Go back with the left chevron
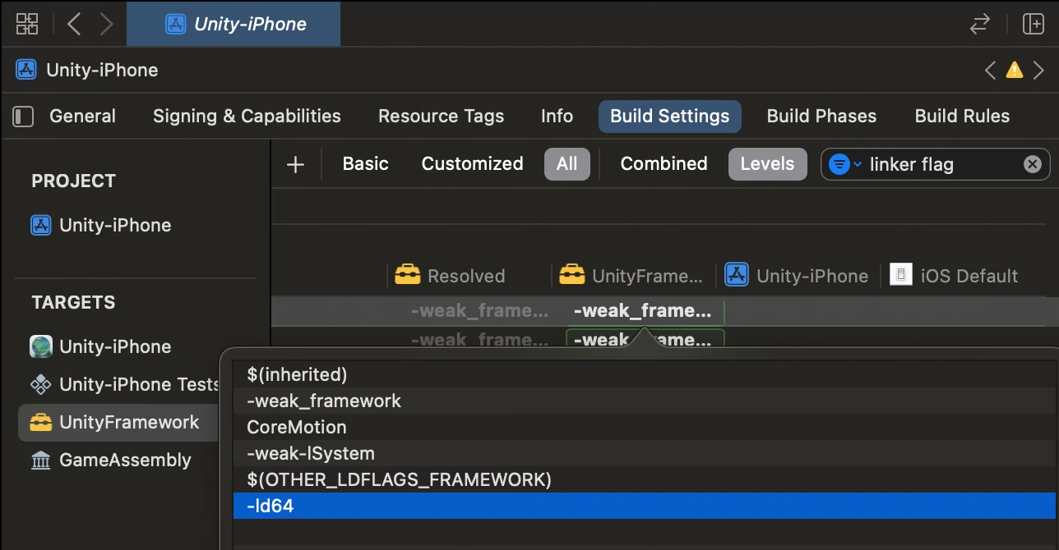Screen dimensions: 1059x550 pyautogui.click(x=74, y=24)
